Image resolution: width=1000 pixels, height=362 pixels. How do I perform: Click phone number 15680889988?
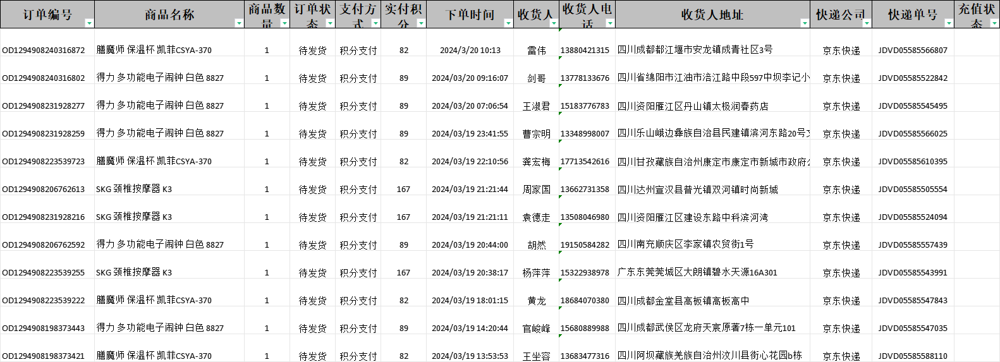click(585, 329)
